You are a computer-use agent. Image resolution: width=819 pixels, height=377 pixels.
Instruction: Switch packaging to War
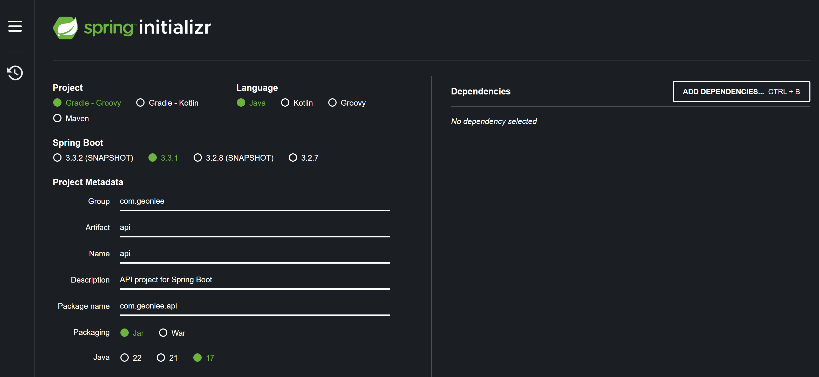point(163,333)
